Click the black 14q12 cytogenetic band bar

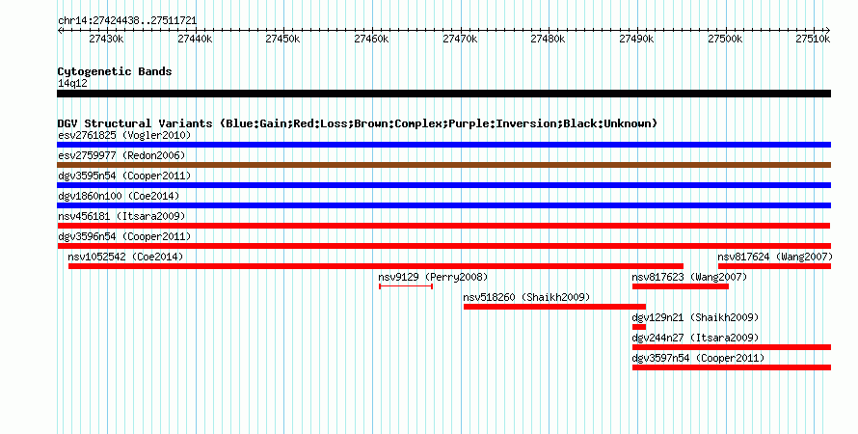click(x=443, y=94)
